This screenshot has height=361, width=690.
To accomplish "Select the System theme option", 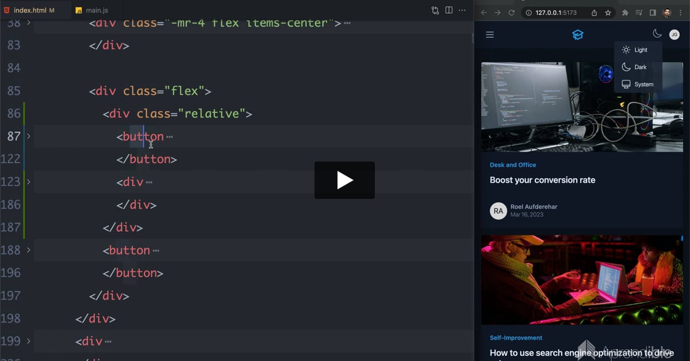I will click(x=638, y=85).
